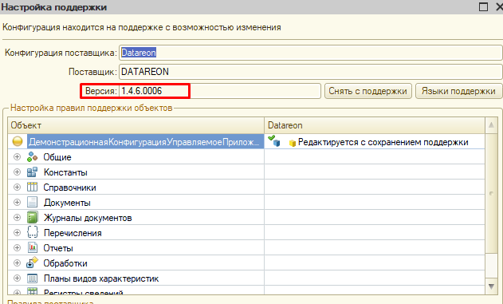
Task: Select the ДемонстрационнаяКонфигурация root row
Action: point(246,141)
